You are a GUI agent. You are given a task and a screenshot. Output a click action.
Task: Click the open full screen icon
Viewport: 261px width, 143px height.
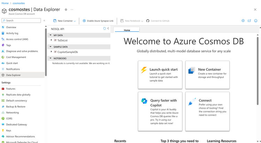pos(250,21)
